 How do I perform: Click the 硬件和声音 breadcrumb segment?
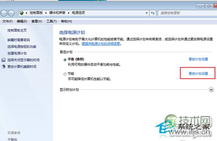[57, 13]
